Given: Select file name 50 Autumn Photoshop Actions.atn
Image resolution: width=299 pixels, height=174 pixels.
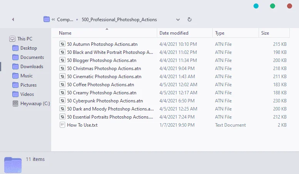Looking at the screenshot, I should point(102,44).
